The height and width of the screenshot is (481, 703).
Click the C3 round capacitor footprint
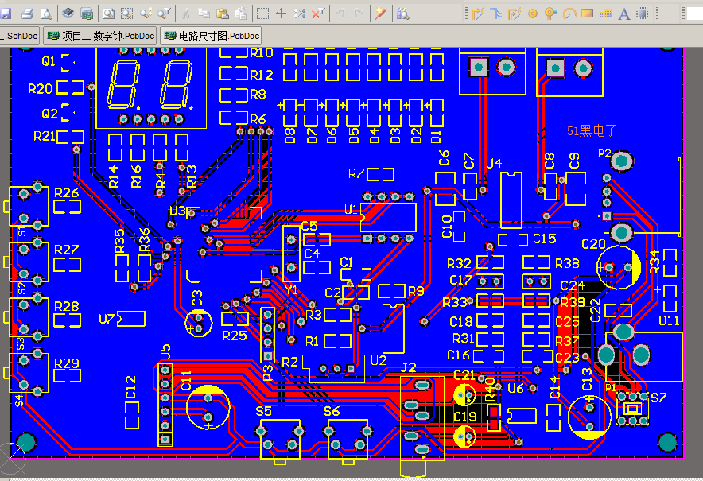(x=199, y=323)
